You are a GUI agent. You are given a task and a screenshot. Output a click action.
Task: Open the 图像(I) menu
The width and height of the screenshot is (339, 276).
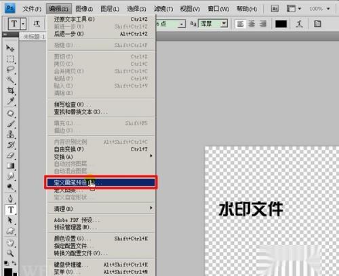coord(84,9)
